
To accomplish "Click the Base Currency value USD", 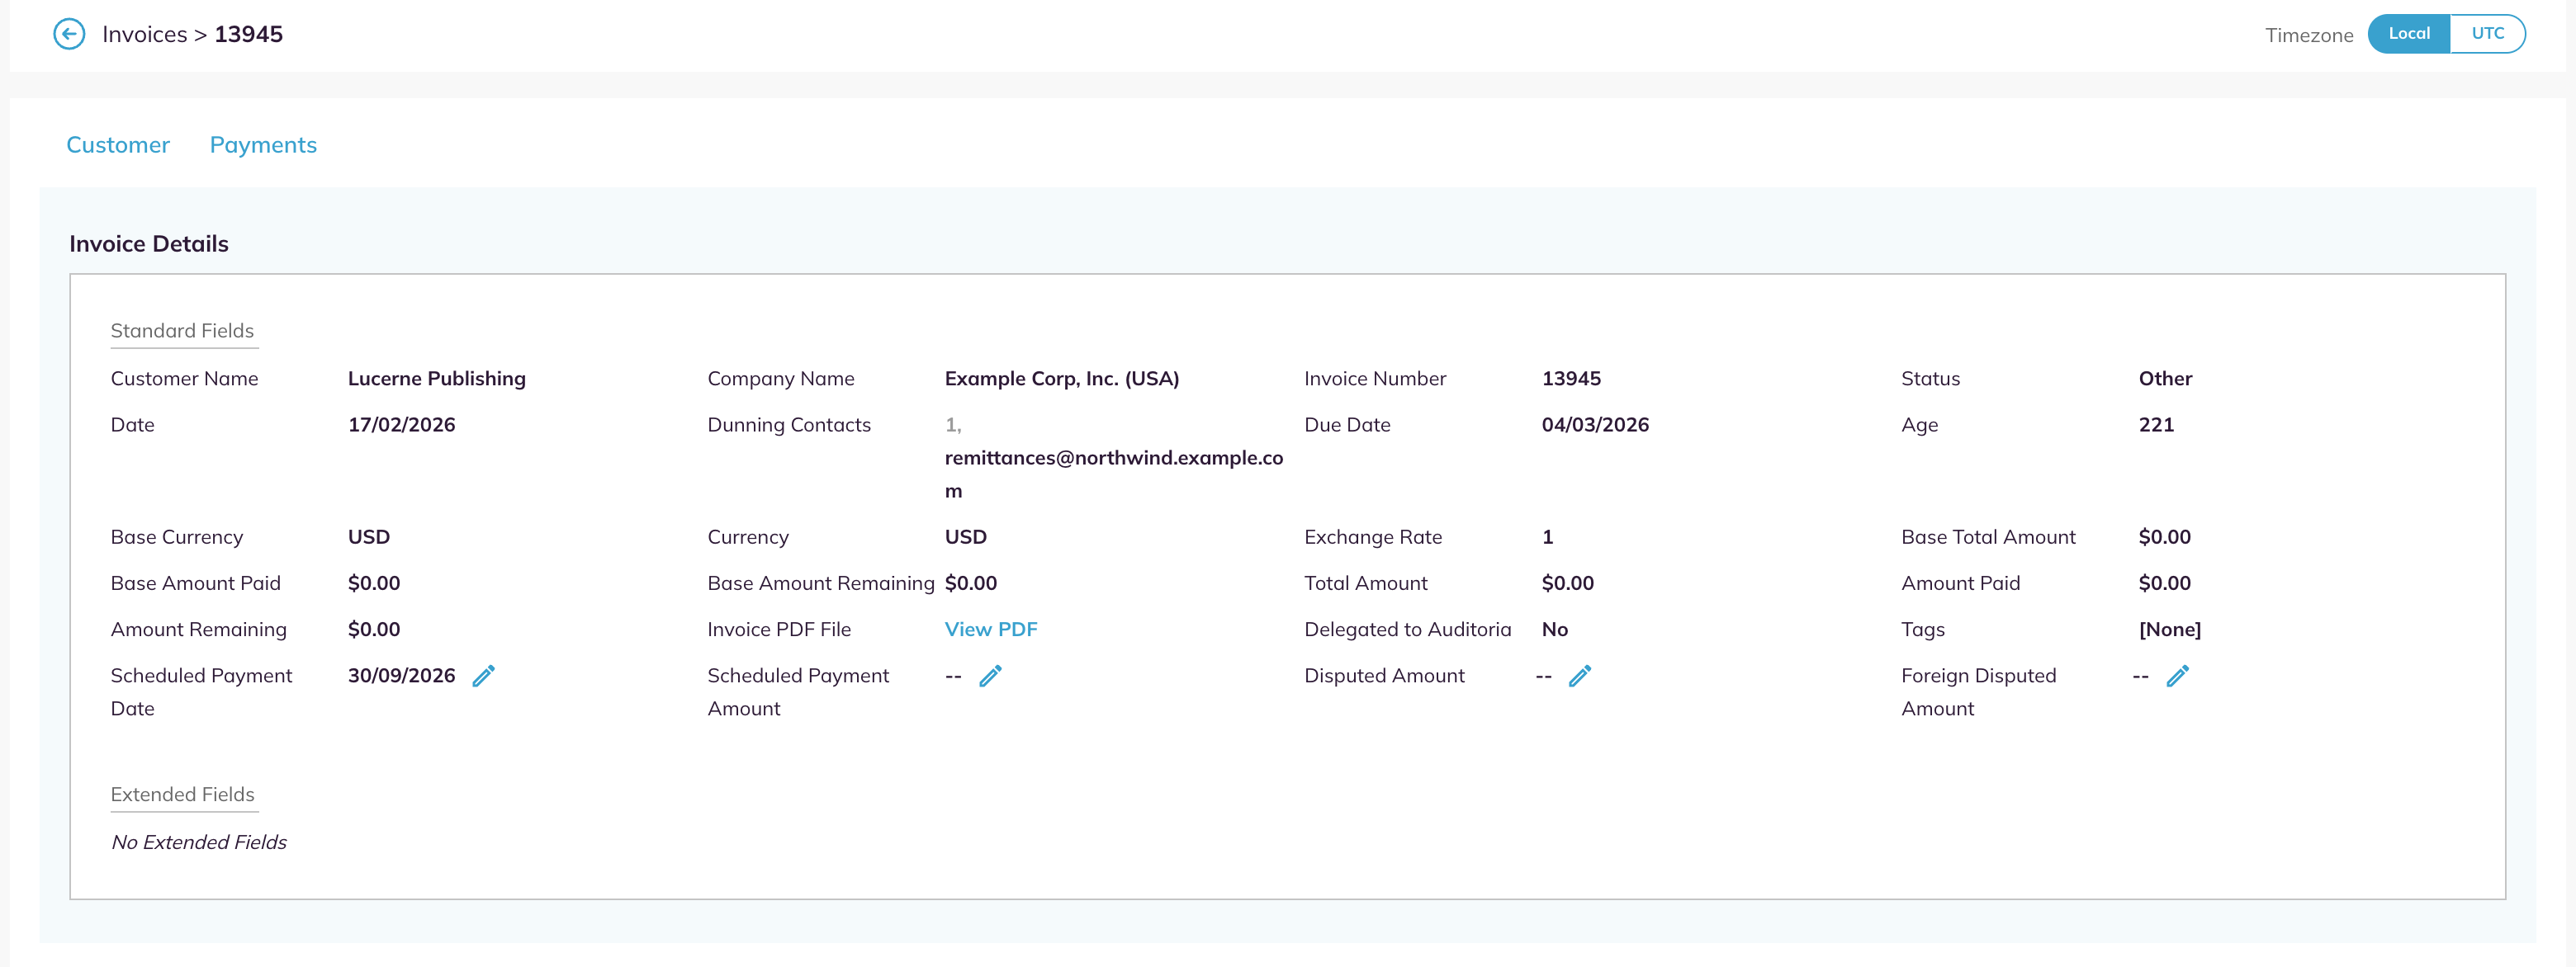I will pos(369,537).
